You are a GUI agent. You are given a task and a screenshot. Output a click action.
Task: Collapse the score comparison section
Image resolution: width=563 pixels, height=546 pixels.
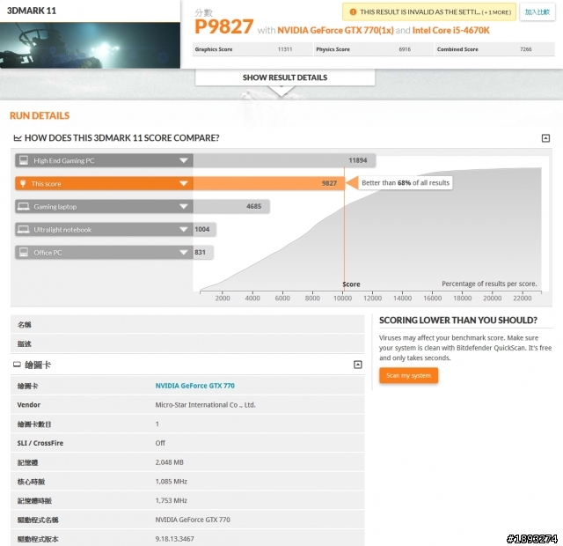point(545,138)
